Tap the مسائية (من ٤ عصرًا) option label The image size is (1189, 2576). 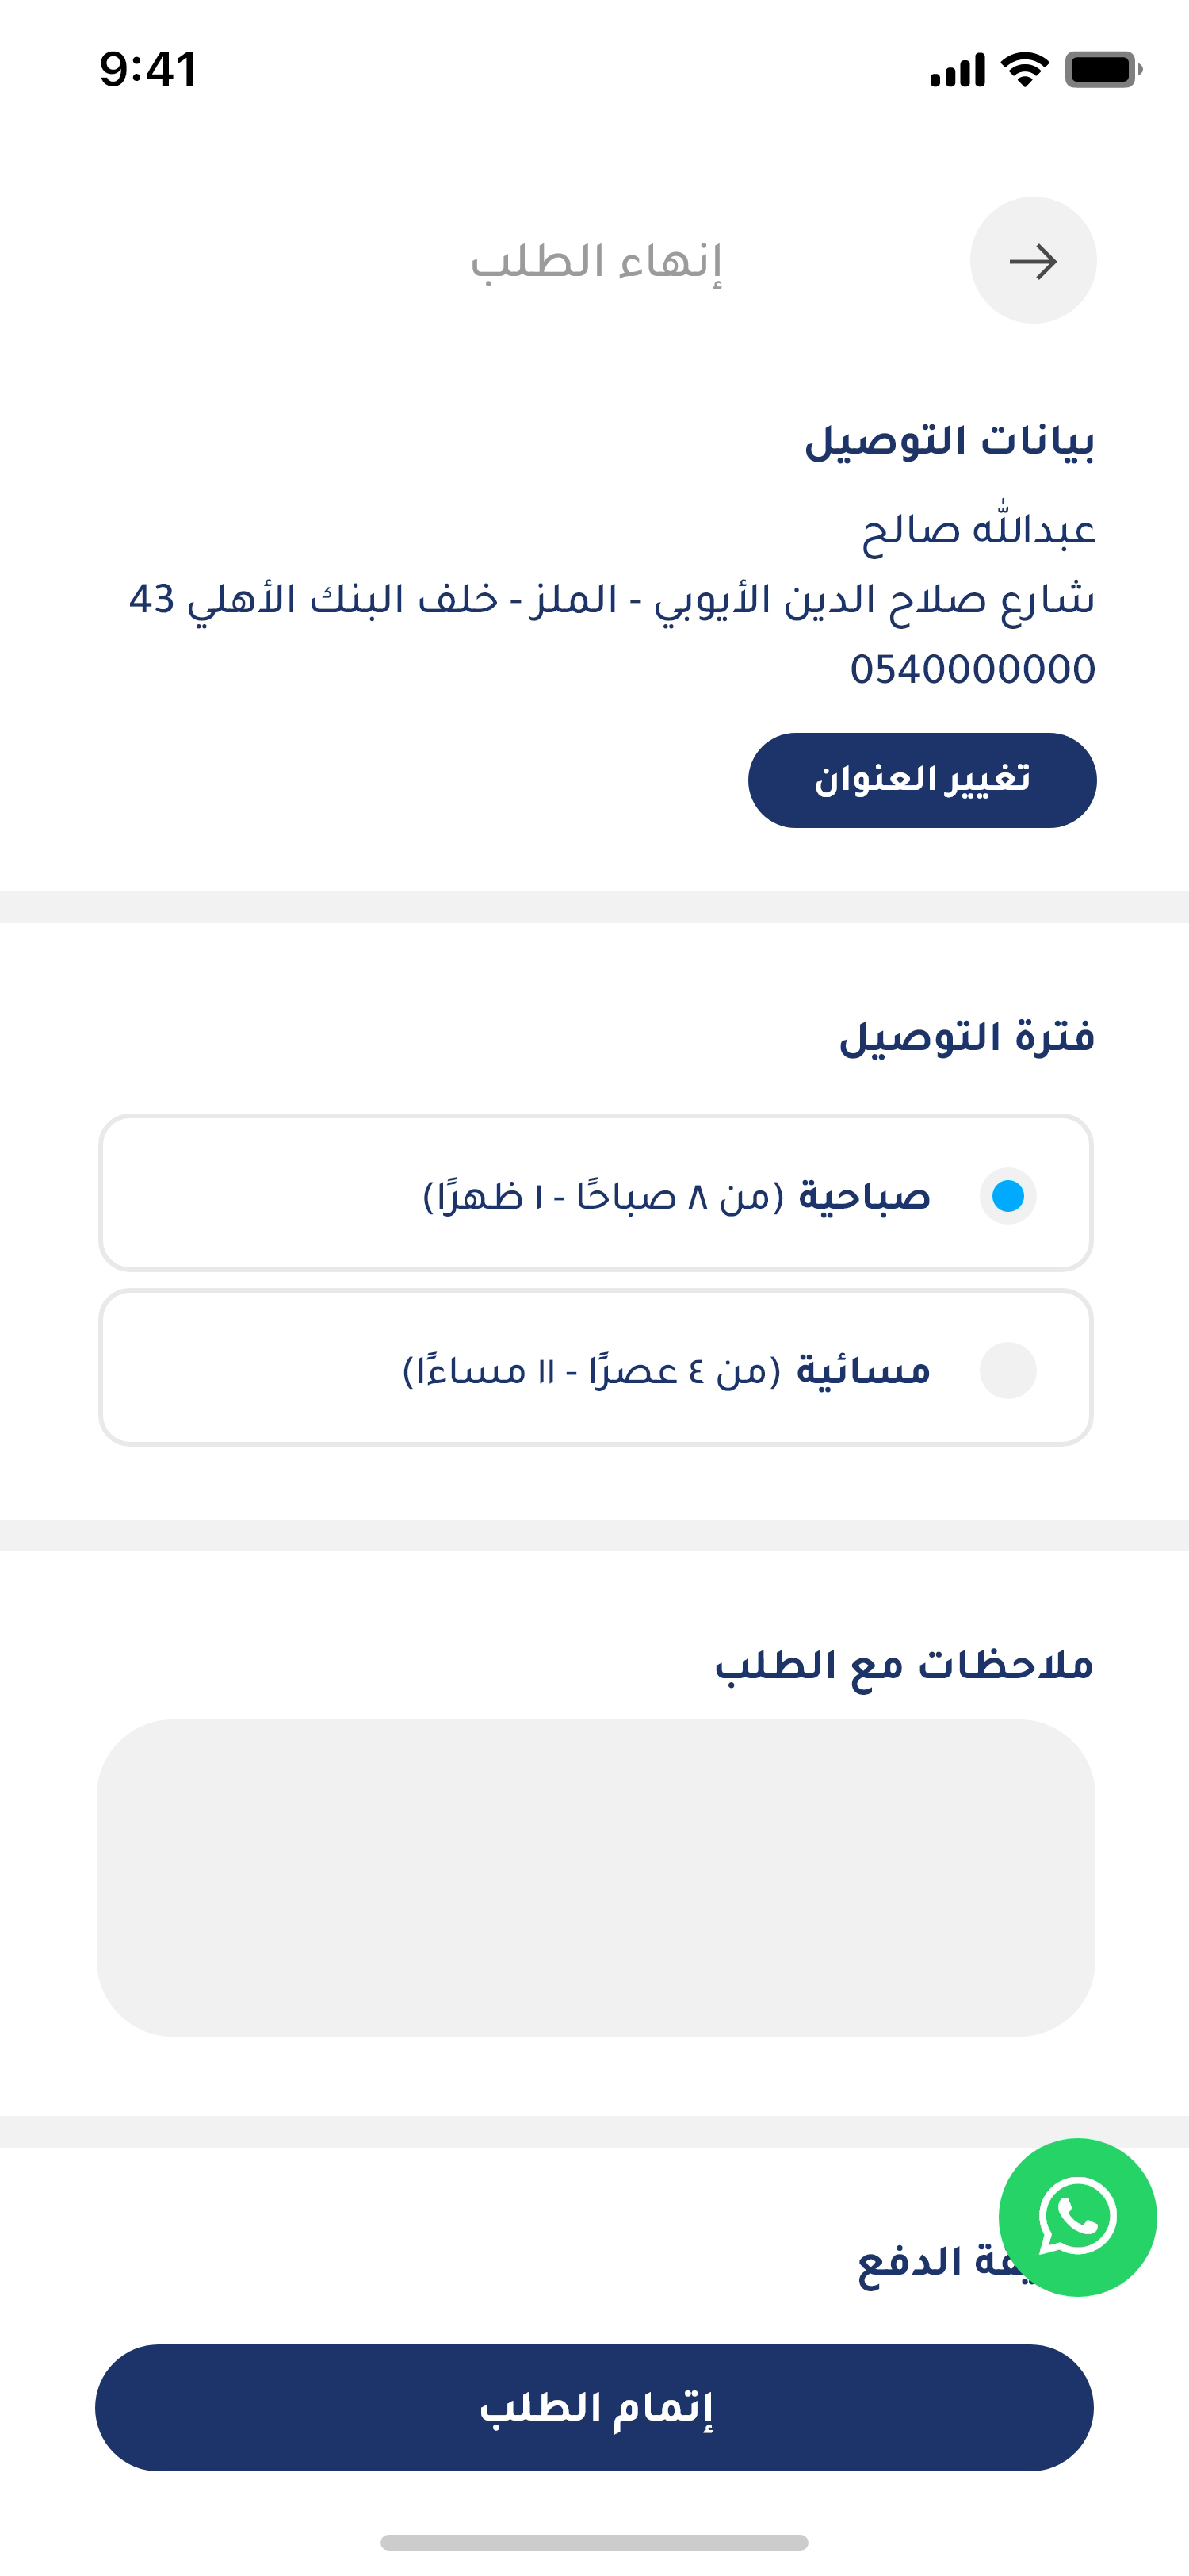667,1370
